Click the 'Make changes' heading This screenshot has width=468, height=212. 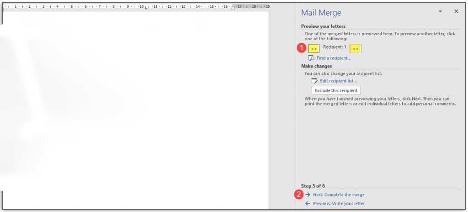tap(316, 66)
